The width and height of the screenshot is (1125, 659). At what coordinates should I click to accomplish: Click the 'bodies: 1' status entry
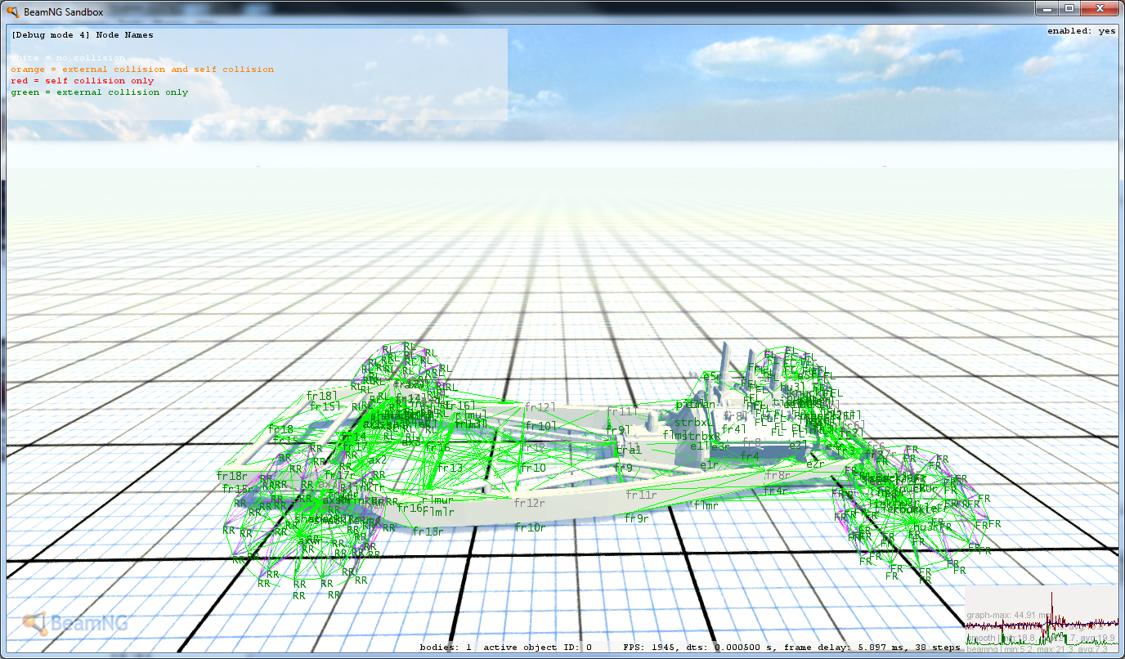(x=446, y=648)
